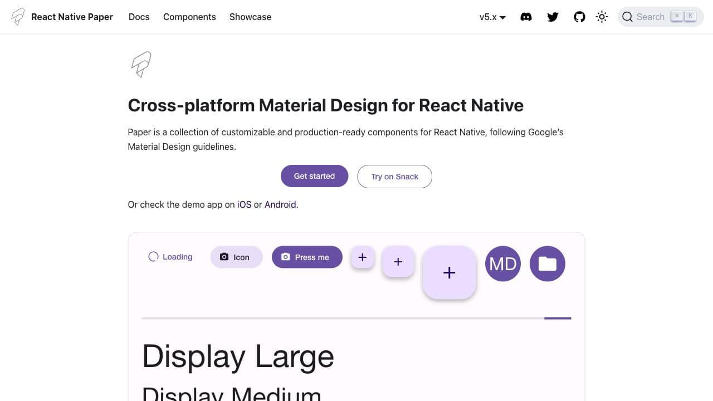Click the Try on Snack button
This screenshot has width=713, height=401.
(x=394, y=177)
